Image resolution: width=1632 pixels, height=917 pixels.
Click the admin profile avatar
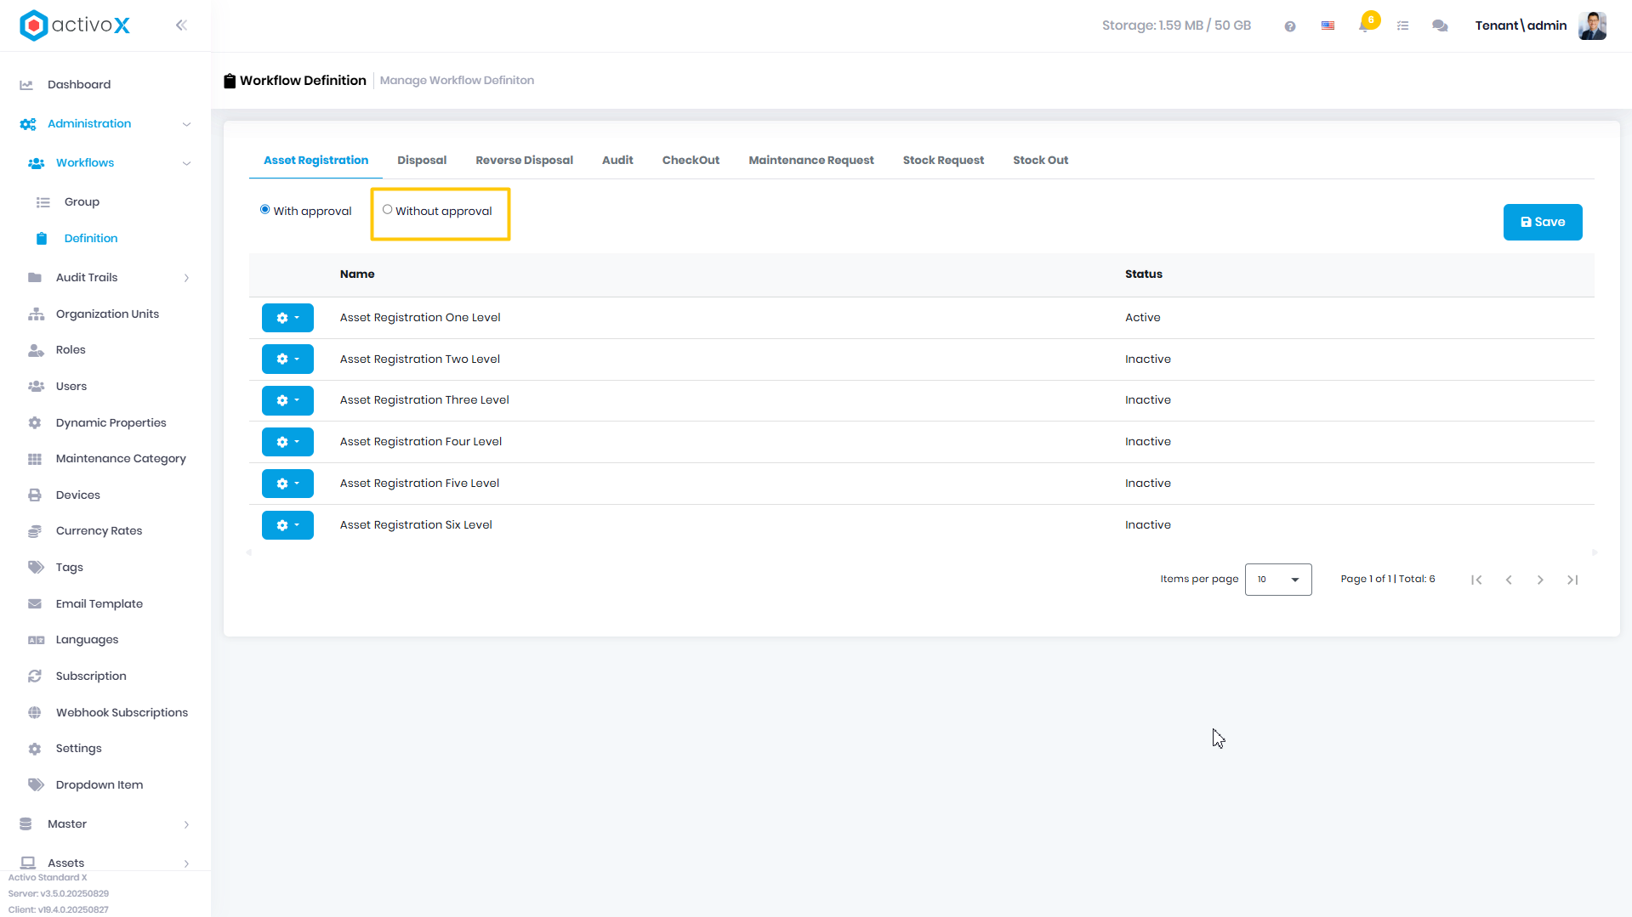[x=1592, y=25]
